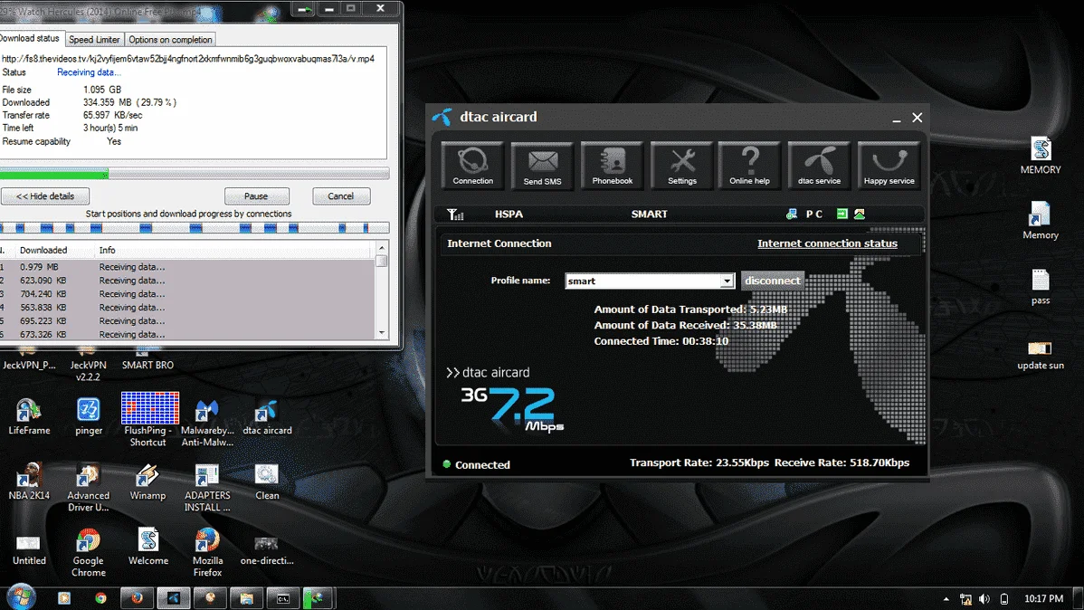Click the connection list scrollbar up arrow

pos(382,248)
